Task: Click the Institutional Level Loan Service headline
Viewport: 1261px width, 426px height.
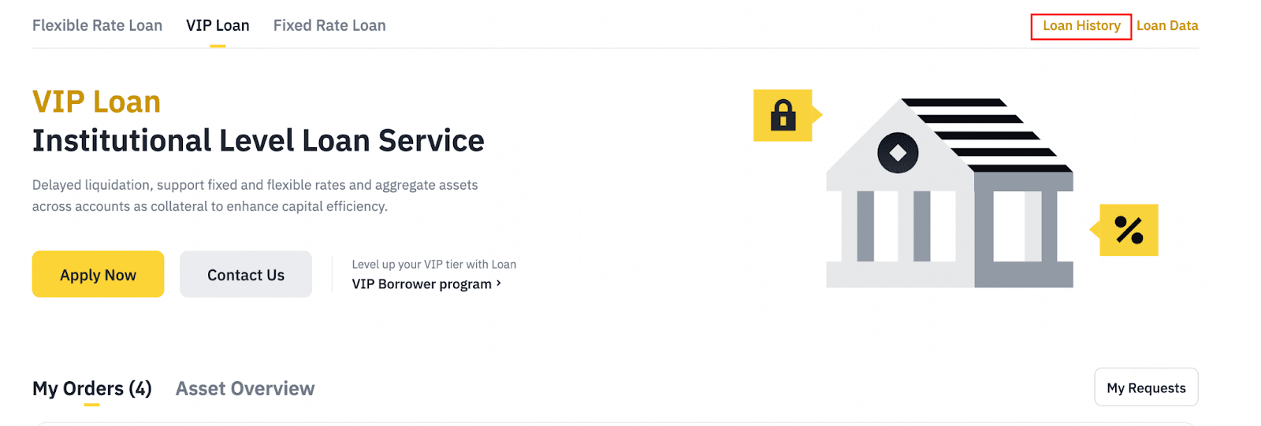Action: (x=258, y=141)
